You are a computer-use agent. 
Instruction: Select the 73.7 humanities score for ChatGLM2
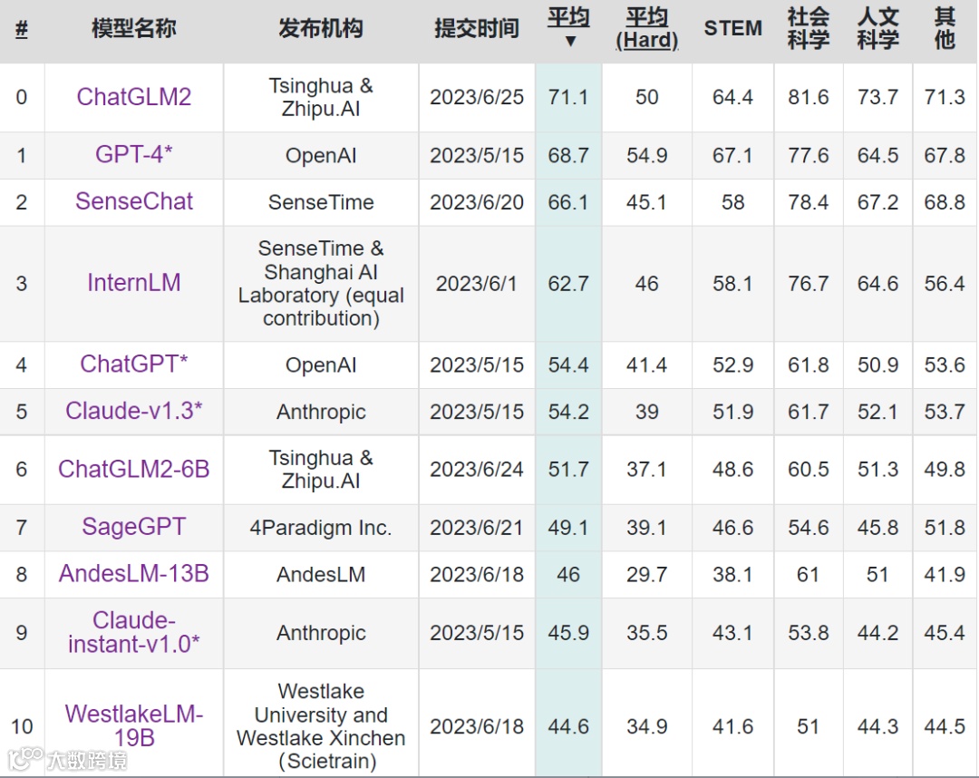point(877,97)
